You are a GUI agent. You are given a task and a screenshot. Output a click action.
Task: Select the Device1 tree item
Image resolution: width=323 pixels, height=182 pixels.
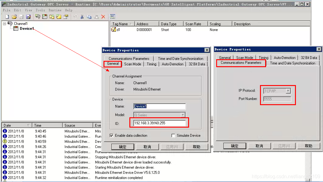click(26, 29)
